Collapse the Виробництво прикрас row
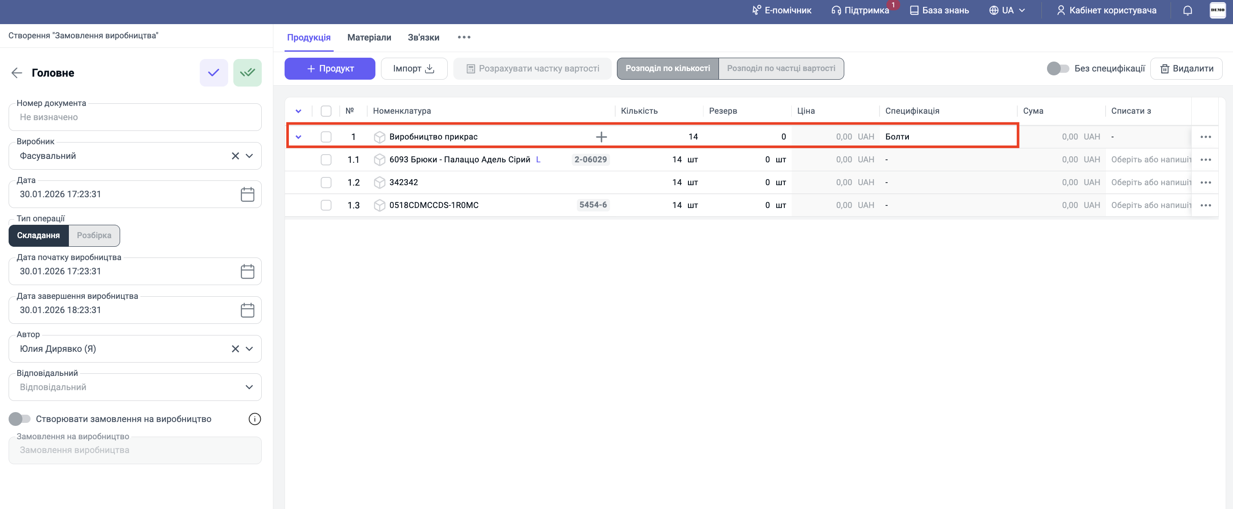Screen dimensions: 1233x509 point(298,137)
